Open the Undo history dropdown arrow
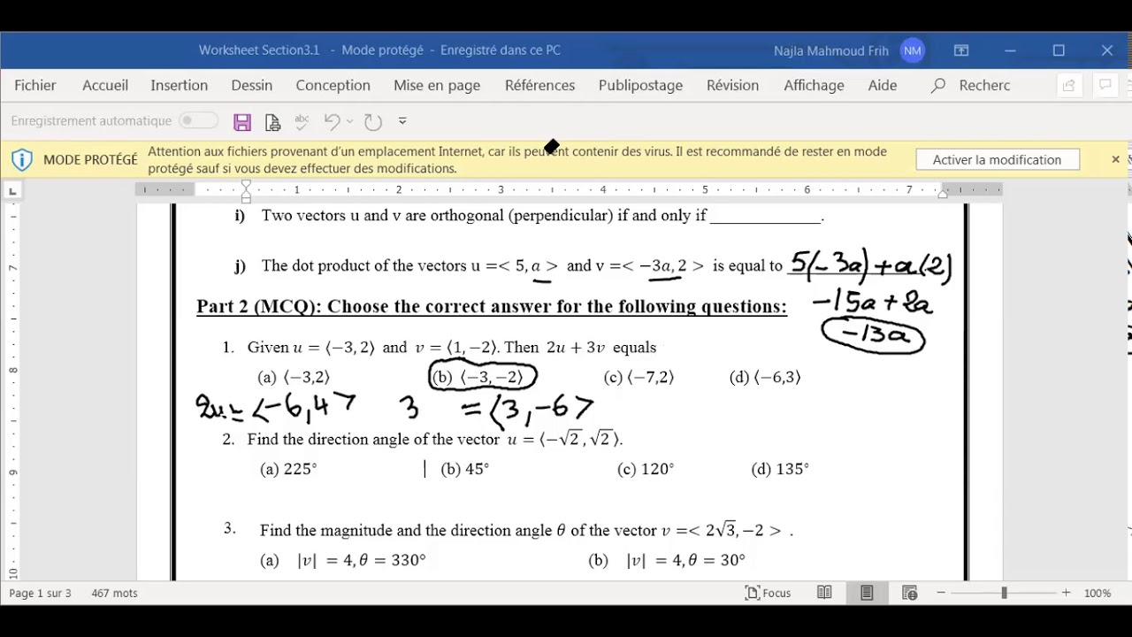Screen dimensions: 1132x637 click(350, 121)
